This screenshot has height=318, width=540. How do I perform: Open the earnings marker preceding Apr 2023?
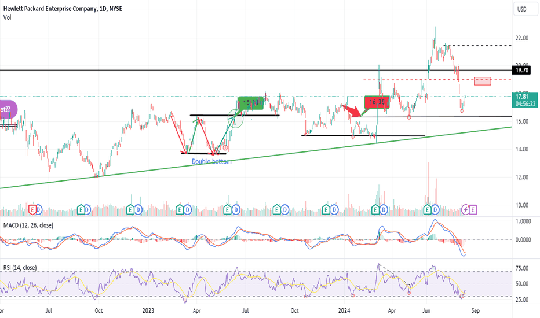tap(180, 209)
